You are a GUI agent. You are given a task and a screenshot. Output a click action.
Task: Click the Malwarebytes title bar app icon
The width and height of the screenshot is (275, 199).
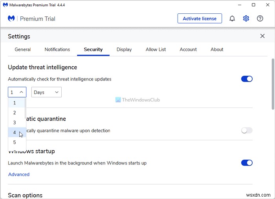point(5,5)
